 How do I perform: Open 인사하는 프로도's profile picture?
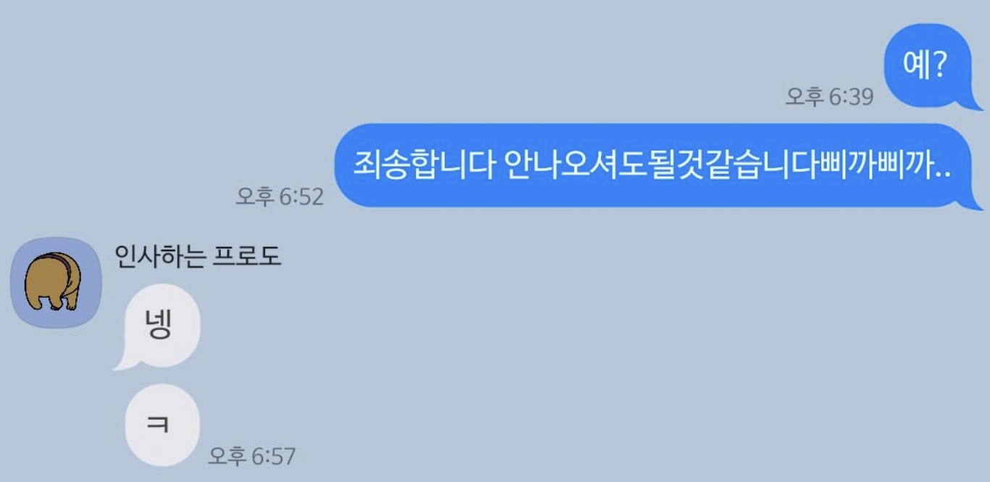click(x=56, y=283)
